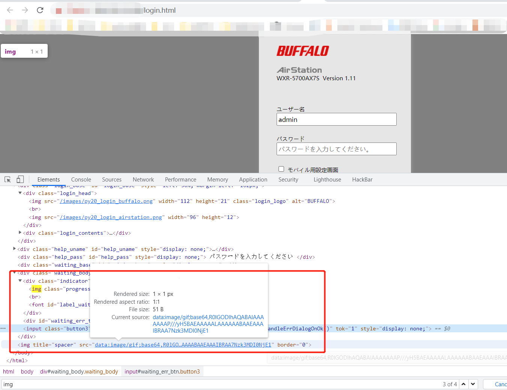The width and height of the screenshot is (507, 390).
Task: Collapse the indicator div node
Action: (20, 281)
